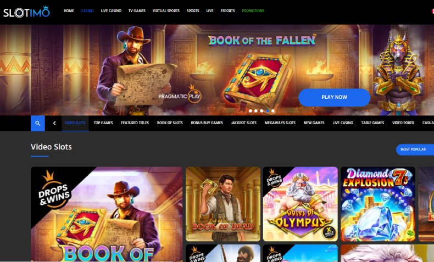
Task: Switch to the Jackpot Slots tab
Action: pyautogui.click(x=243, y=123)
